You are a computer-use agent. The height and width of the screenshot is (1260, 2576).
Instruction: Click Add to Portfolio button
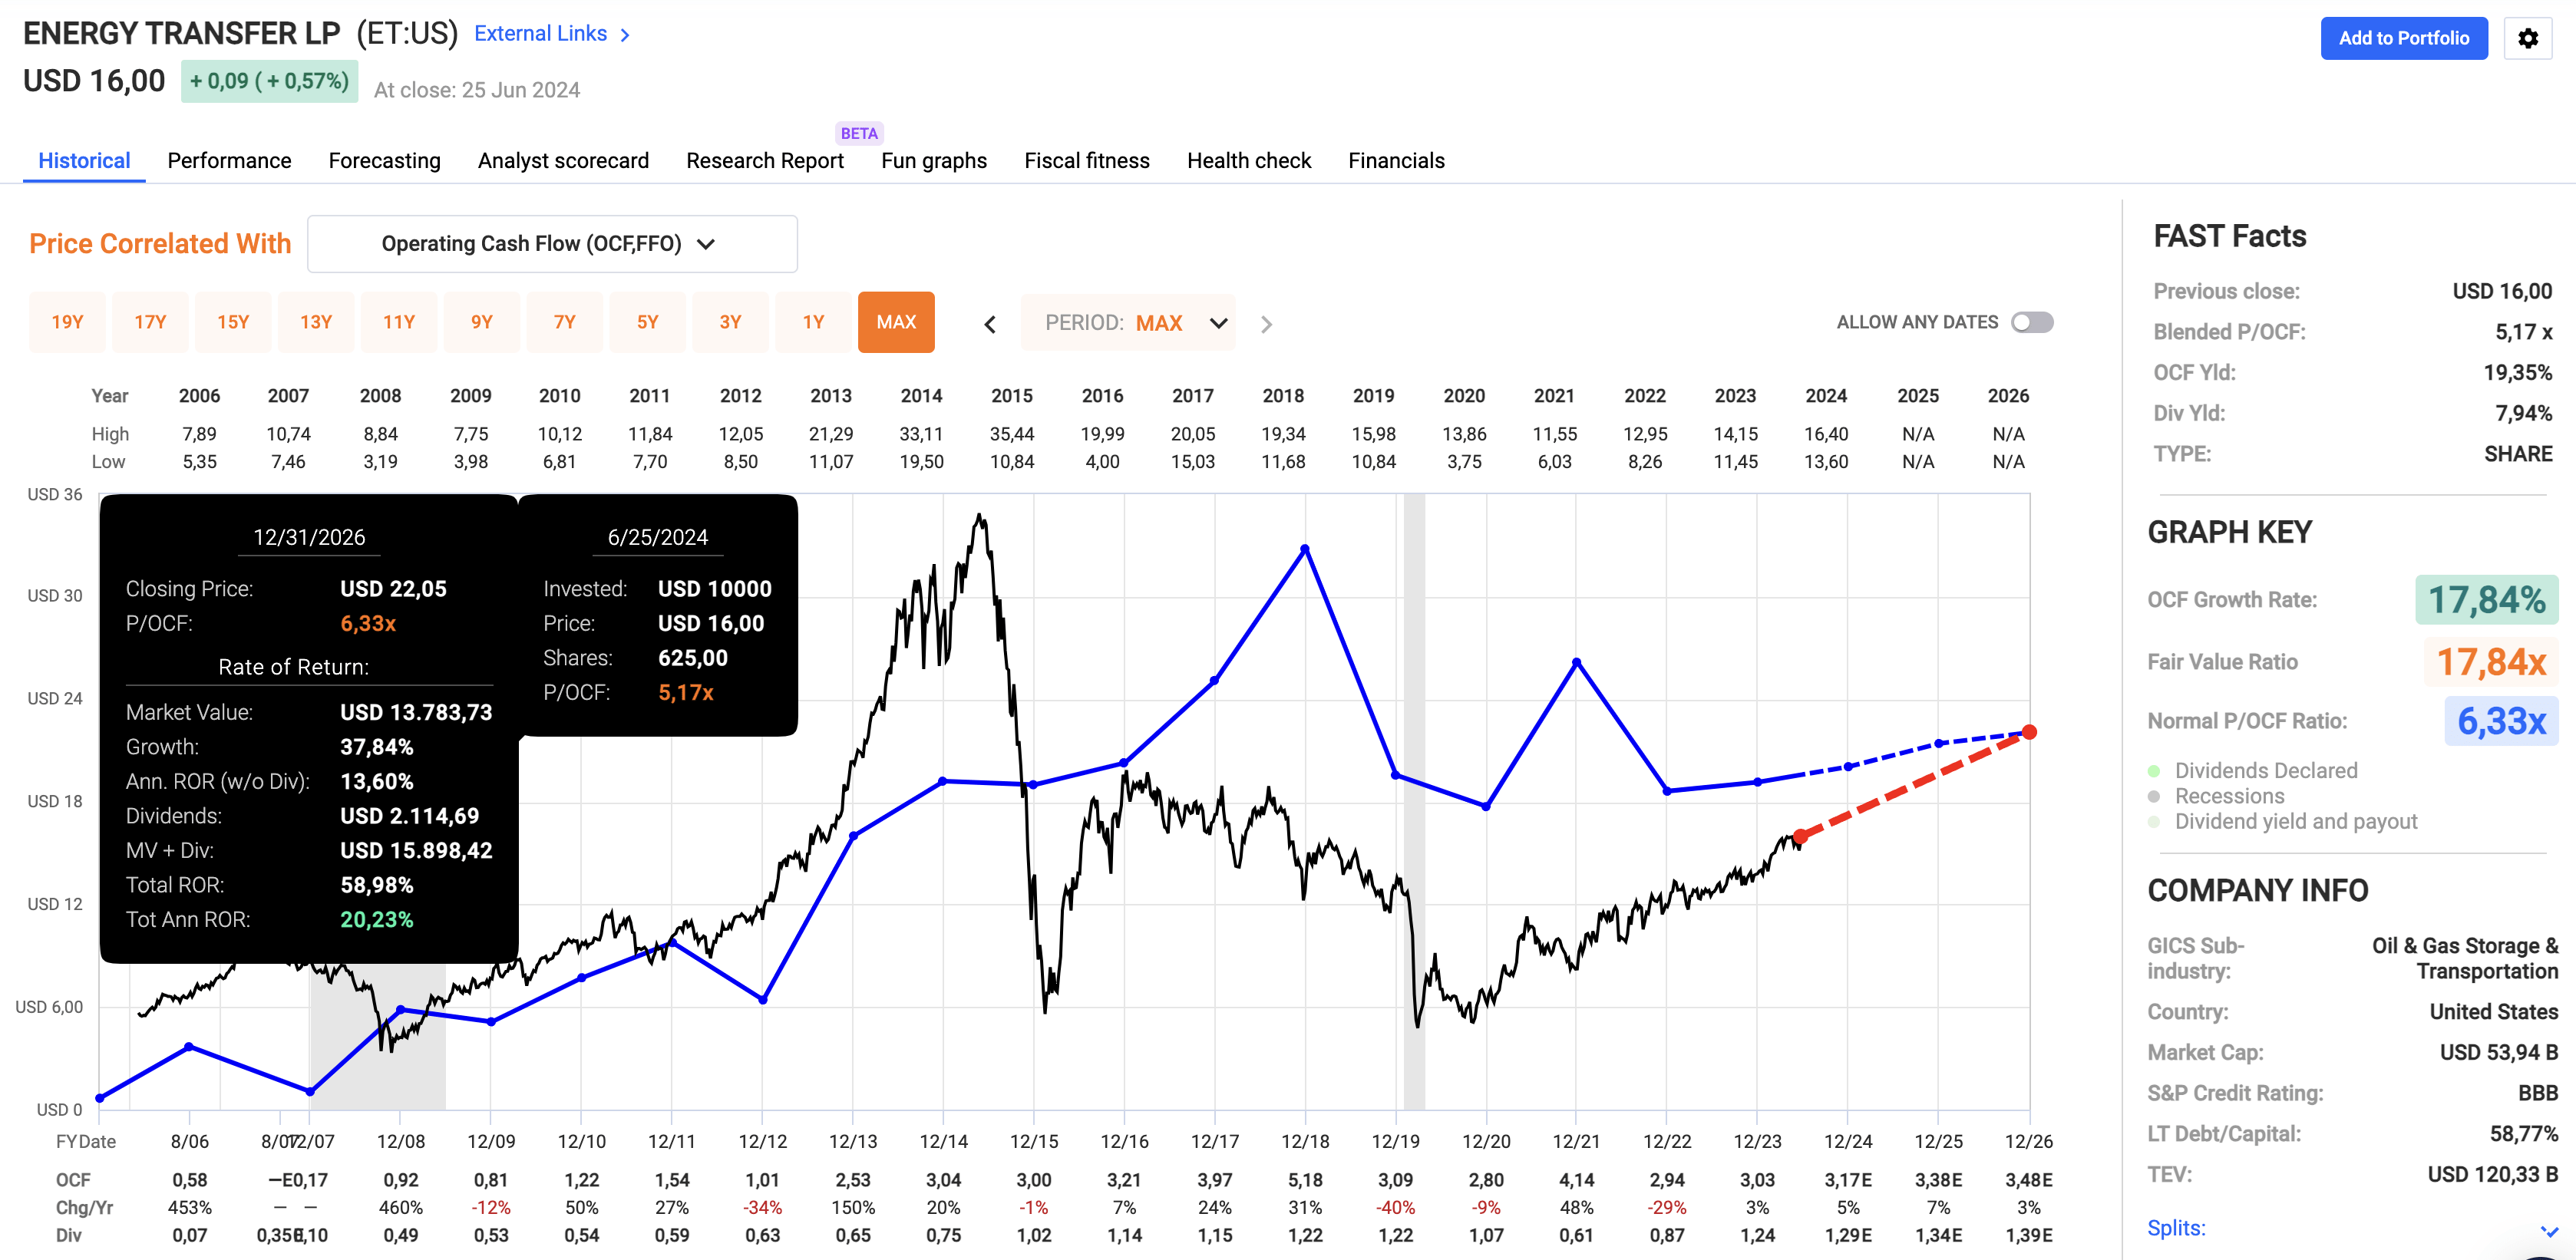click(2403, 38)
